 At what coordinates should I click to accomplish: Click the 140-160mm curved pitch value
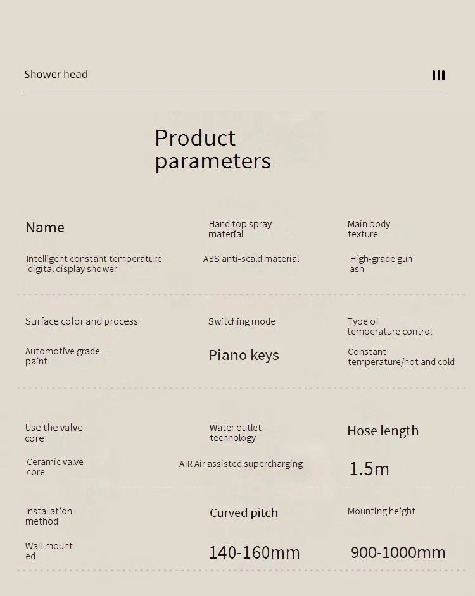(x=254, y=553)
